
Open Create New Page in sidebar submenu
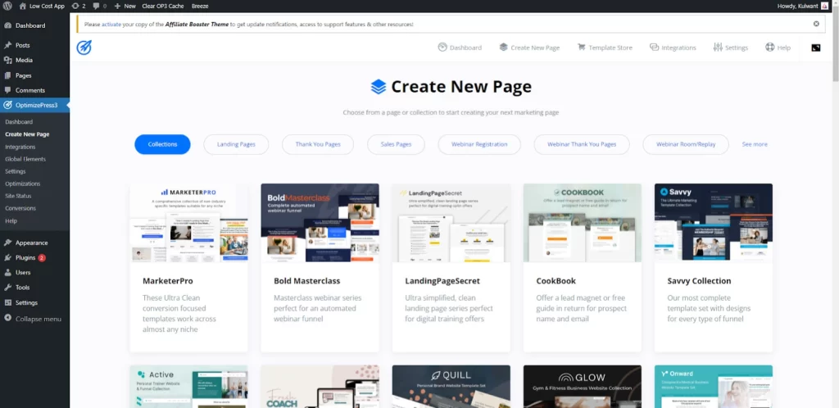27,134
